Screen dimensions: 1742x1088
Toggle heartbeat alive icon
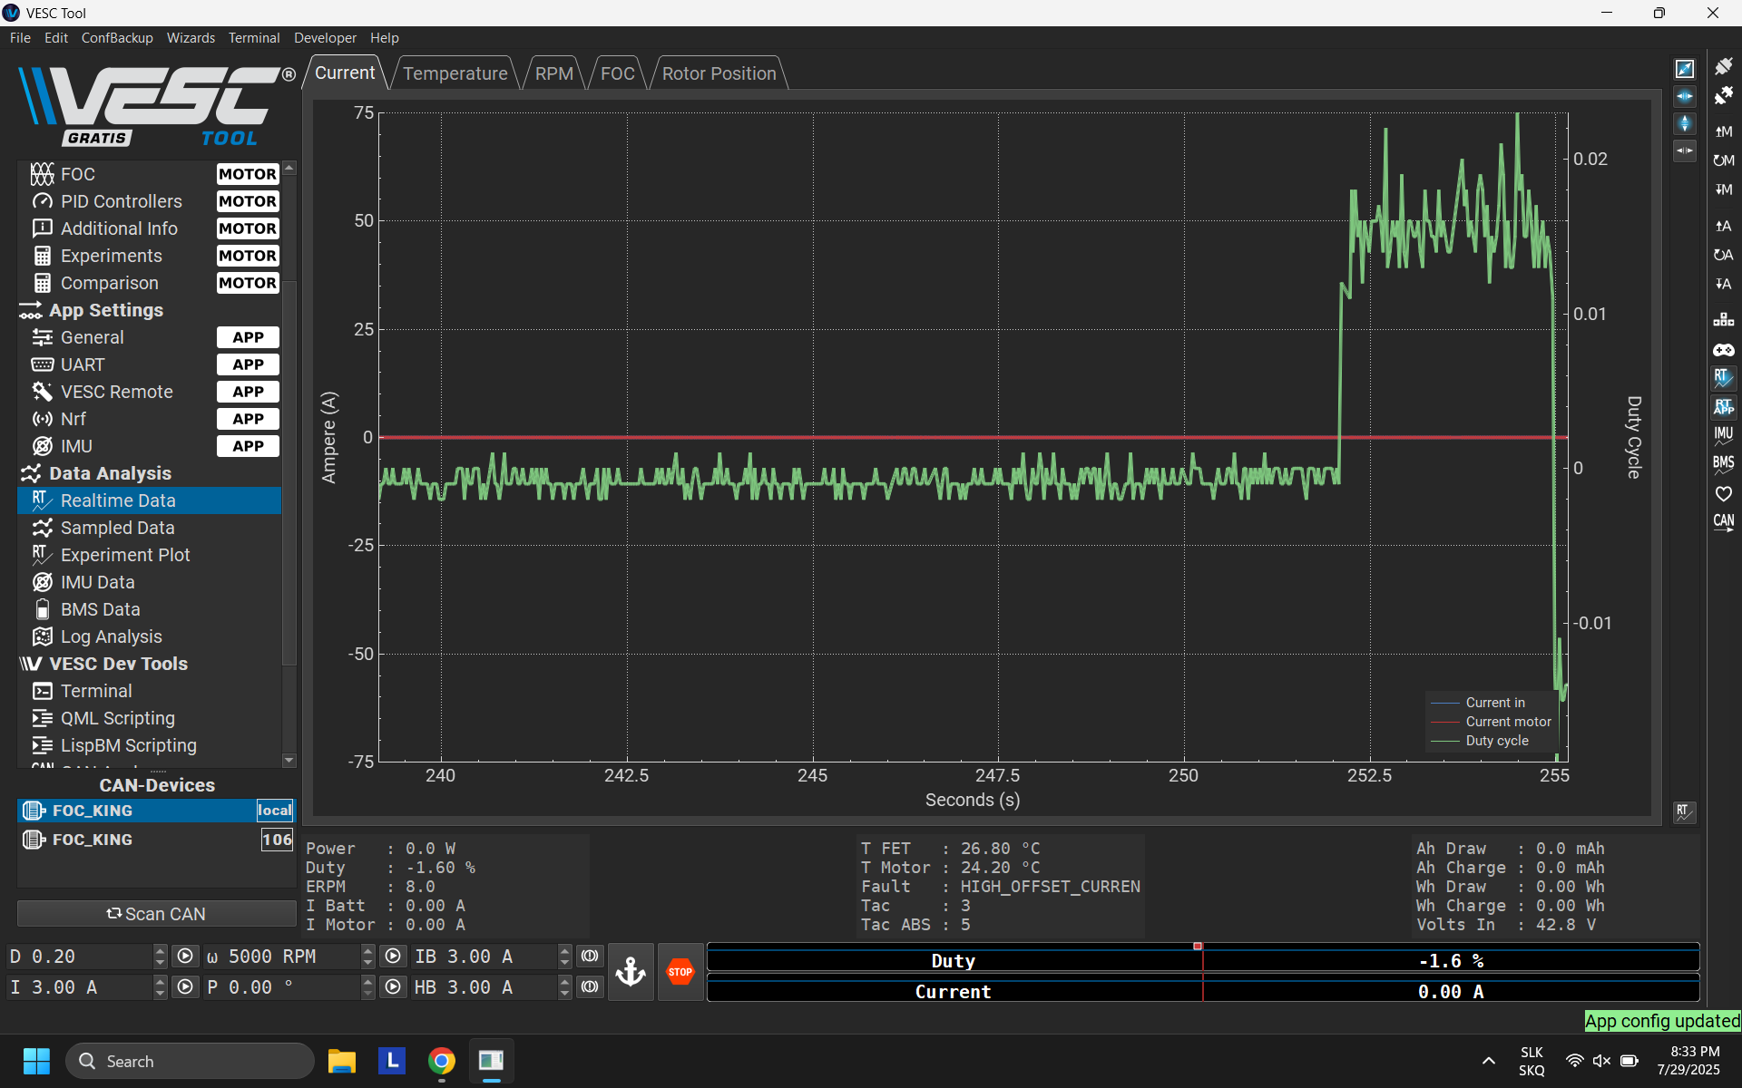(1723, 494)
